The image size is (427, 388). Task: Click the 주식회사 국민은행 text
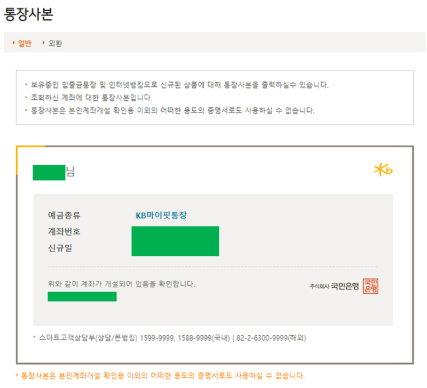[x=334, y=286]
